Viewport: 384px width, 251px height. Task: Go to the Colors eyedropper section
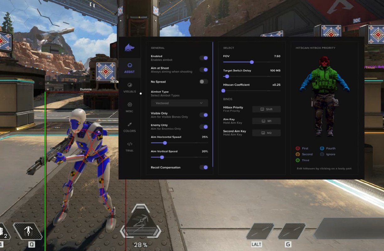(129, 127)
